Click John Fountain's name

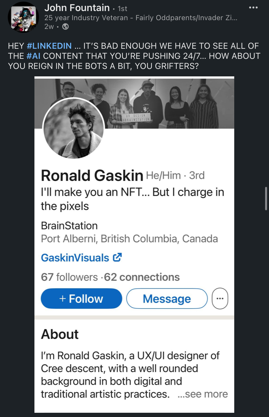click(x=77, y=7)
